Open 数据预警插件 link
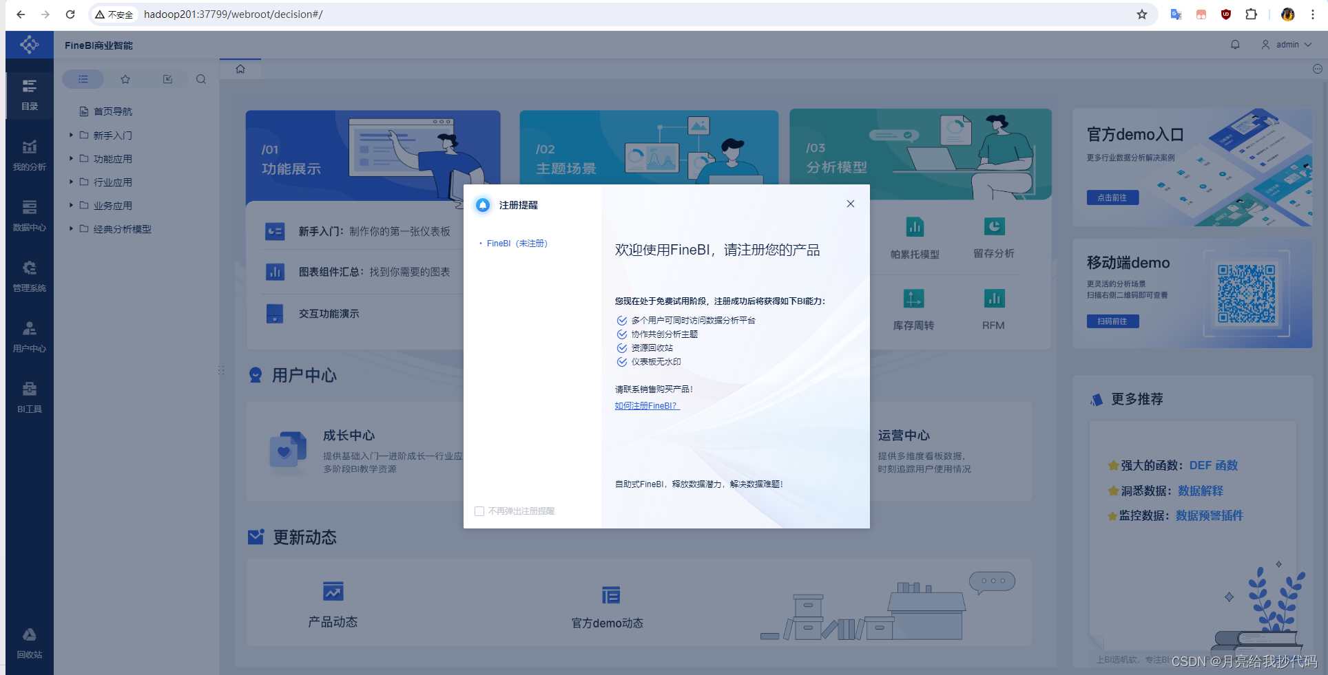The image size is (1328, 675). tap(1210, 516)
